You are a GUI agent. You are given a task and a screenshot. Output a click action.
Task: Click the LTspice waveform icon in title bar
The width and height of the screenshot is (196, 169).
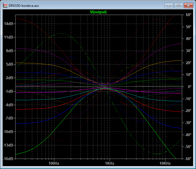[5, 5]
